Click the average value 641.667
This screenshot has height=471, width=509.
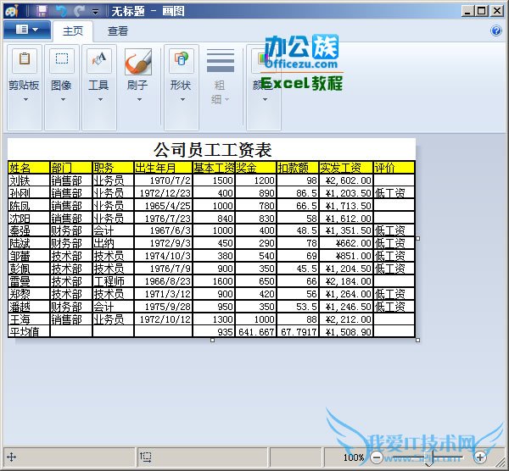pos(256,331)
